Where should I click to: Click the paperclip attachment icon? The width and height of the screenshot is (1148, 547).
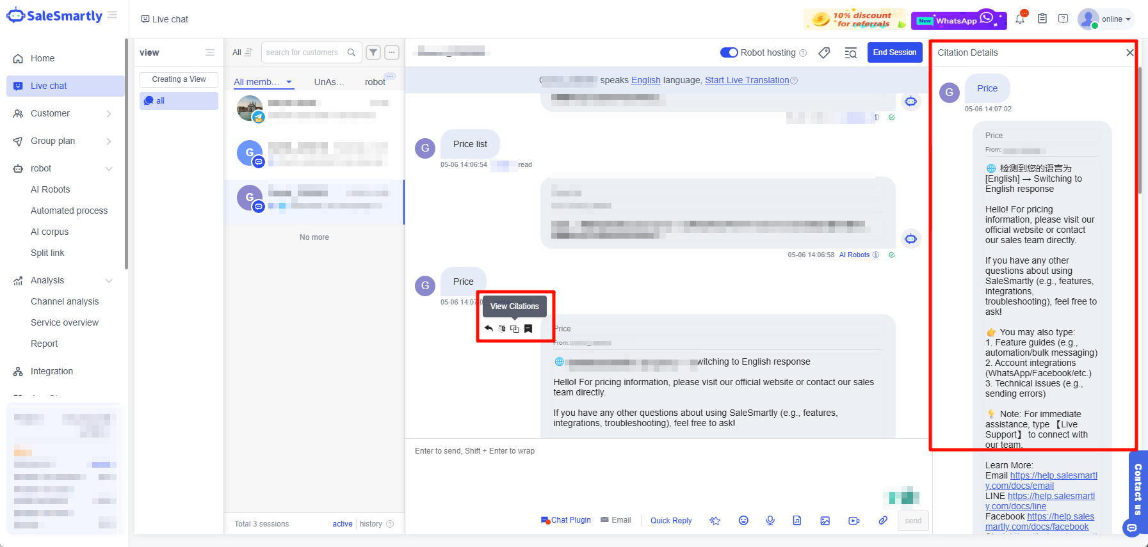pos(883,521)
